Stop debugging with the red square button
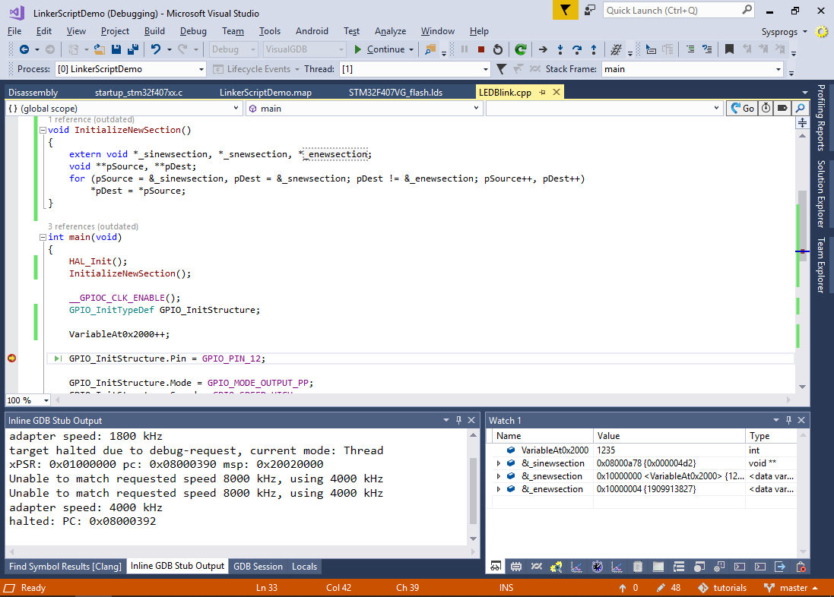The height and width of the screenshot is (597, 834). (480, 49)
